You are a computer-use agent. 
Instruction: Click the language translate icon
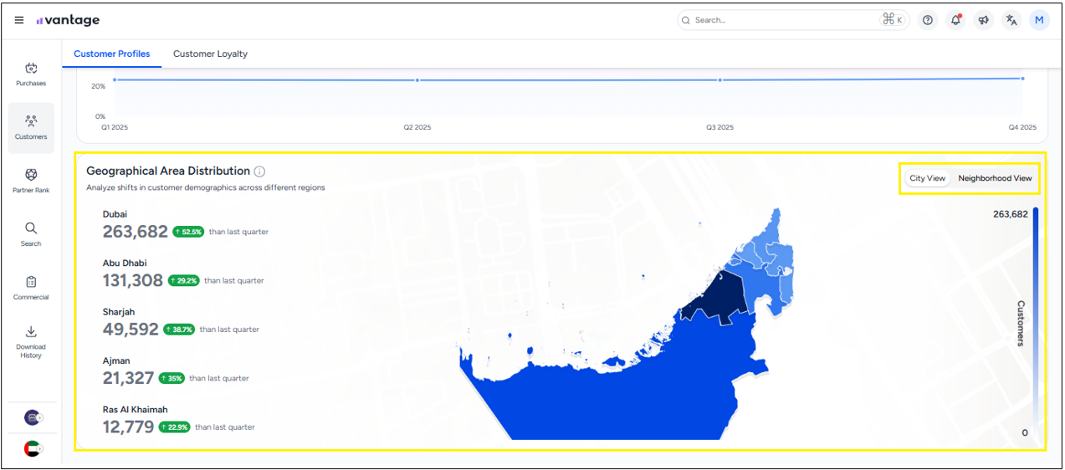click(1011, 20)
